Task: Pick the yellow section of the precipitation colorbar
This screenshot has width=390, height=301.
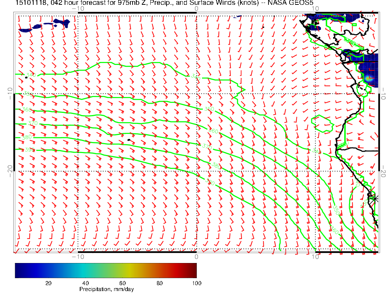Action: (129, 270)
